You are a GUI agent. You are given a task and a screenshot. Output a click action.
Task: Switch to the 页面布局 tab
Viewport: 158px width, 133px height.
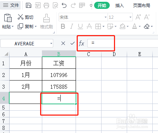coord(141,5)
